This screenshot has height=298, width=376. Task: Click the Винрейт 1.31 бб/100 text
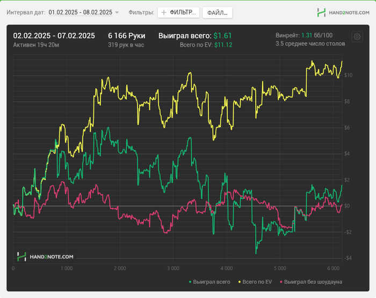(304, 35)
